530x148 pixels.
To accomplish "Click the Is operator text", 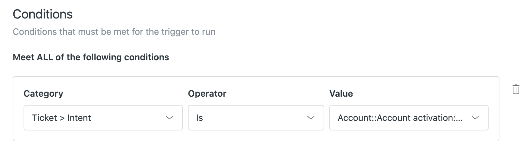I will tap(200, 118).
